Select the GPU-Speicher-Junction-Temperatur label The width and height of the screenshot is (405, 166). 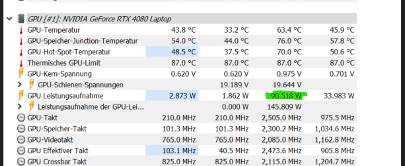point(83,41)
